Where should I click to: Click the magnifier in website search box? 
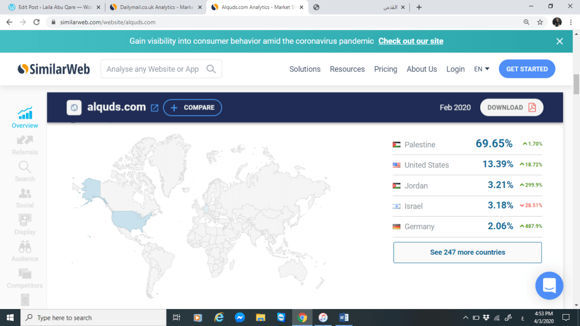(x=211, y=69)
